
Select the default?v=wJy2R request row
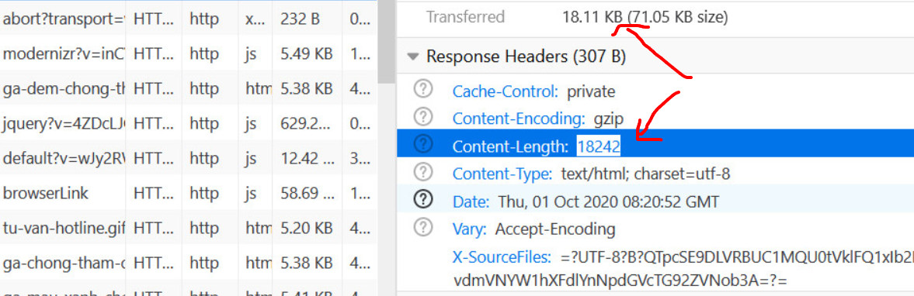coord(189,158)
